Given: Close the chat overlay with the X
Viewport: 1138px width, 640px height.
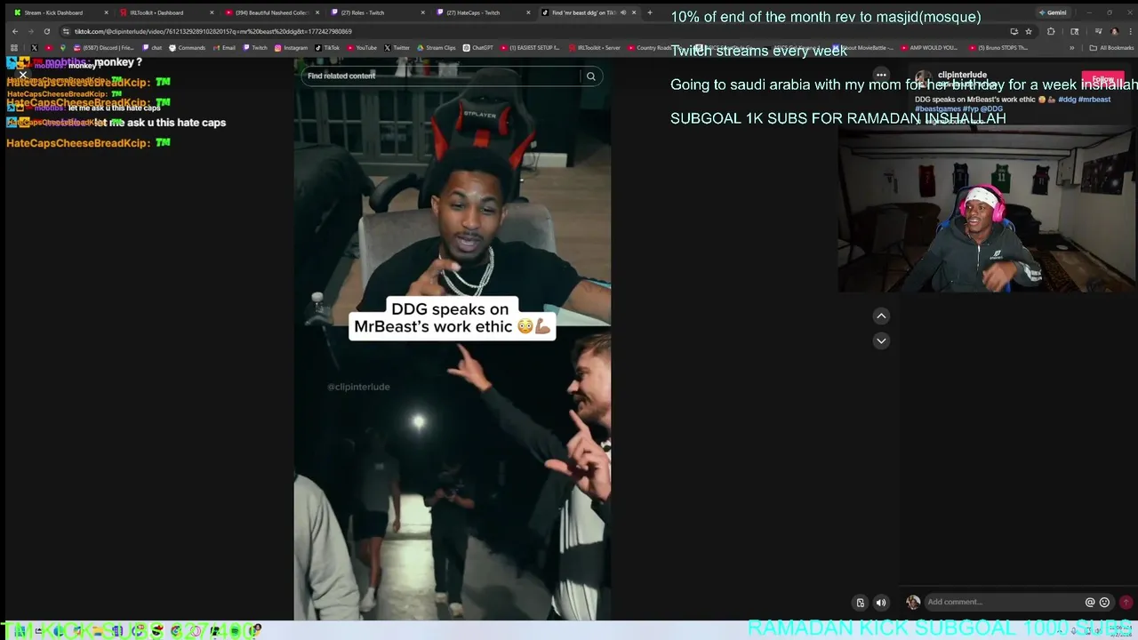Looking at the screenshot, I should click(23, 76).
